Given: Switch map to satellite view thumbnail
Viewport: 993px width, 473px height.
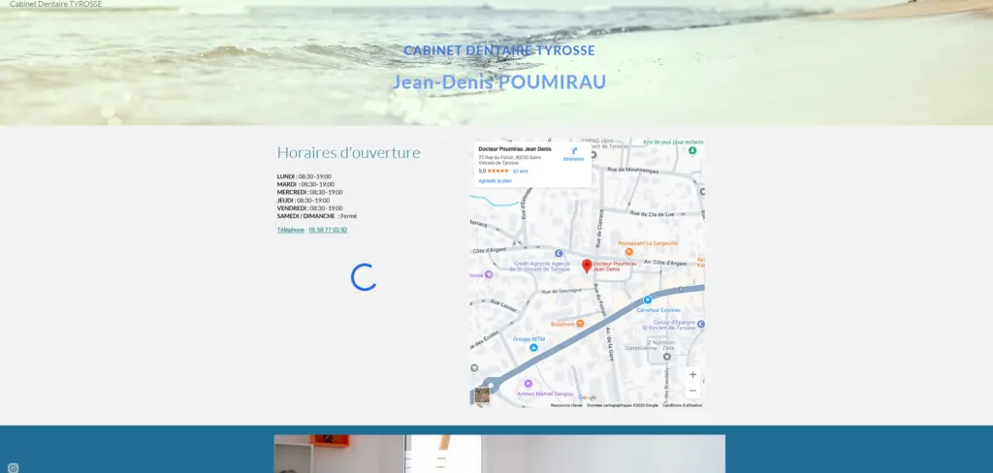Looking at the screenshot, I should tap(482, 395).
